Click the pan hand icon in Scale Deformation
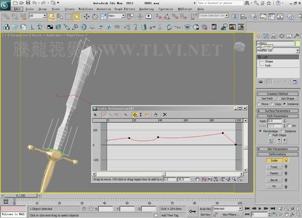 (x=198, y=179)
